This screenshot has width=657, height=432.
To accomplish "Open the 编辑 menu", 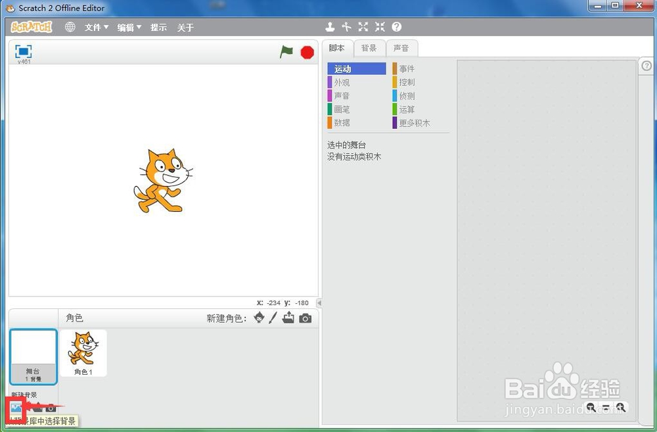I will pos(129,28).
